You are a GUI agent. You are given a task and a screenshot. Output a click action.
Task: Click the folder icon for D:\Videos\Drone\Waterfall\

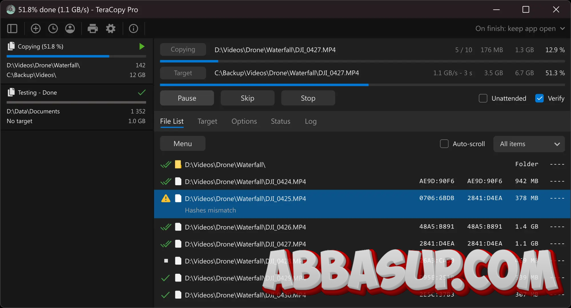coord(178,164)
